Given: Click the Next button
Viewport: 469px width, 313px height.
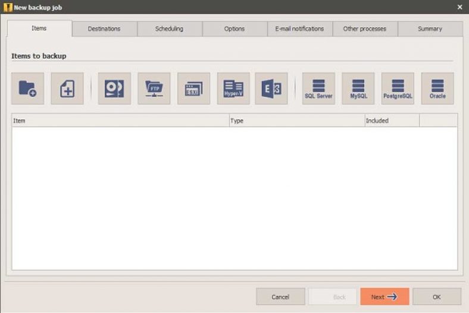Looking at the screenshot, I should [384, 296].
